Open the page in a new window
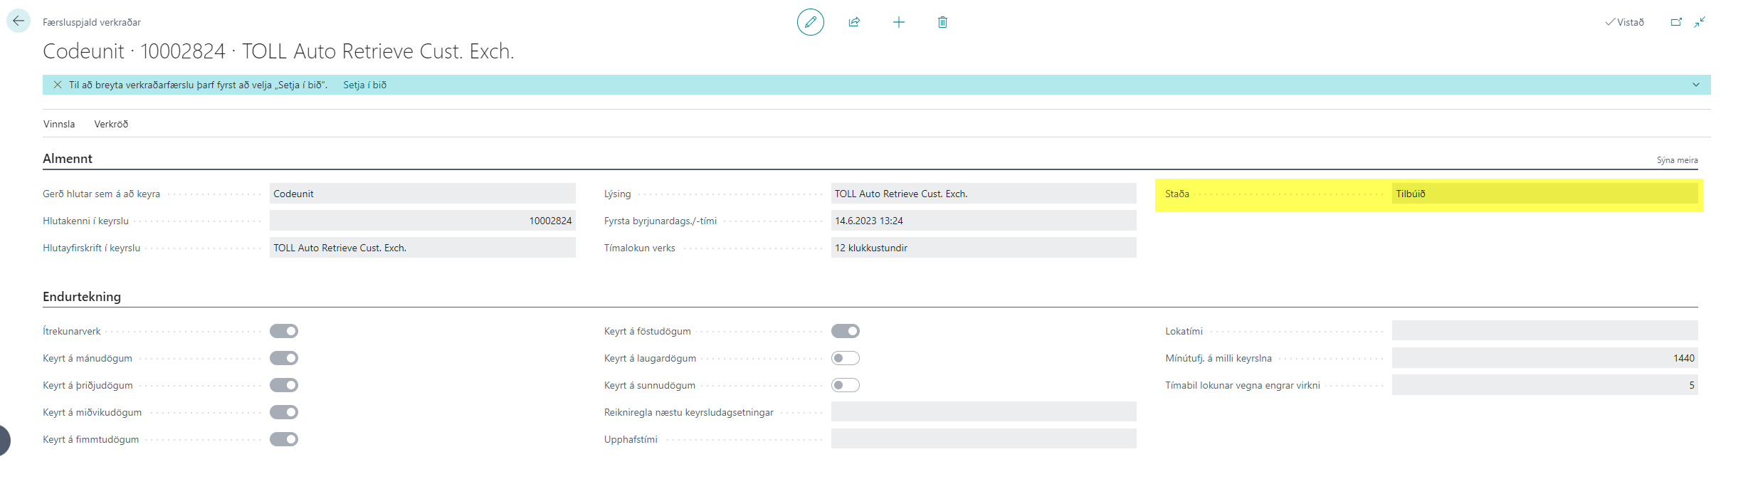 (x=1676, y=22)
